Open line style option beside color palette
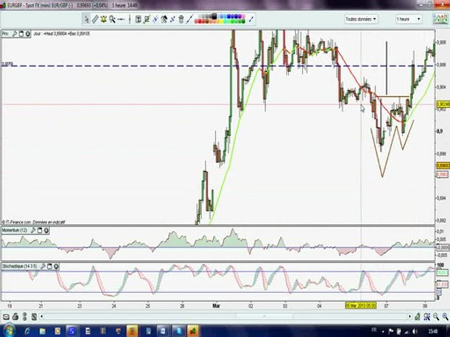The height and width of the screenshot is (337, 450). [x=251, y=19]
